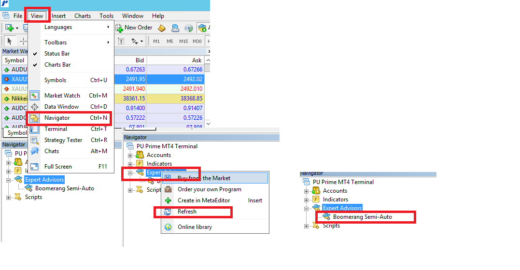Select the ask value 2492.02
This screenshot has height=270, width=520.
(193, 79)
